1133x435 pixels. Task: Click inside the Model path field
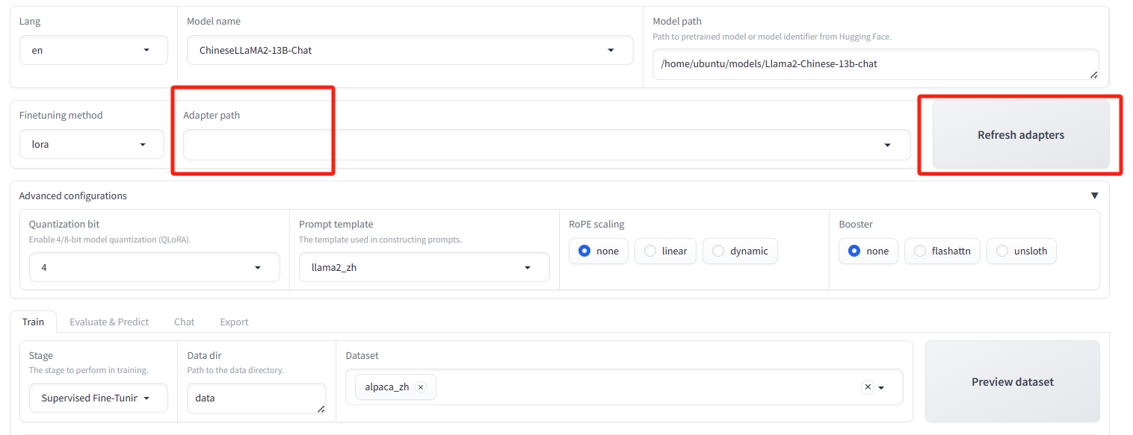(x=874, y=64)
